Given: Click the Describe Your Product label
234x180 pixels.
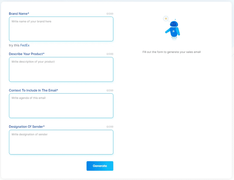Looking at the screenshot, I should pyautogui.click(x=27, y=54).
